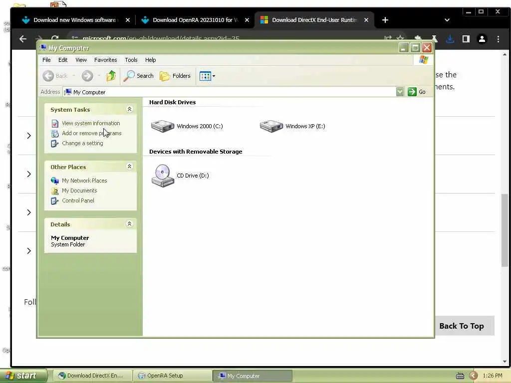Click the Forward arrow in My Computer toolbar
The height and width of the screenshot is (383, 511).
87,76
